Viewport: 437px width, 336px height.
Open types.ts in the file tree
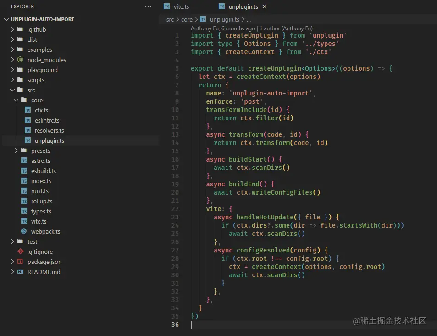pos(41,211)
